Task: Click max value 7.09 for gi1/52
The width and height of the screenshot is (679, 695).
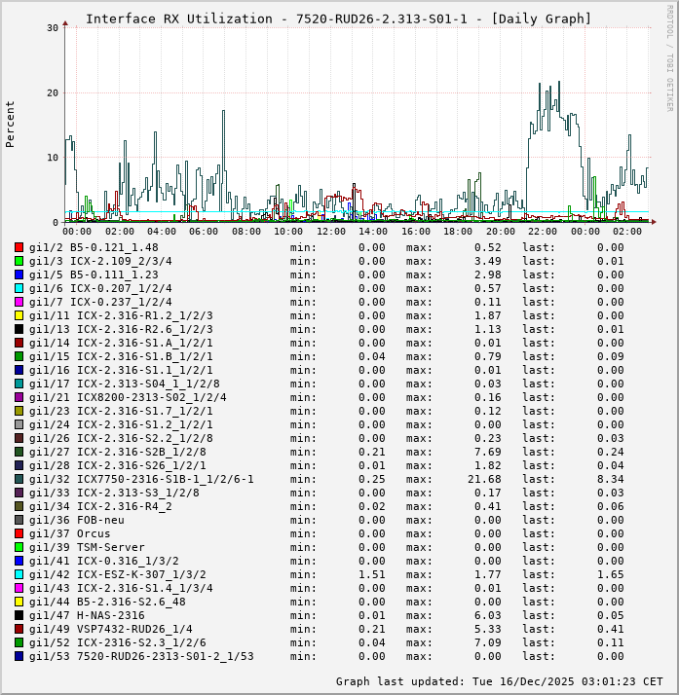Action: tap(488, 642)
